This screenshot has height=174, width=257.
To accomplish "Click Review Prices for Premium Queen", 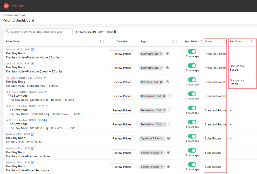I will coord(122,68).
